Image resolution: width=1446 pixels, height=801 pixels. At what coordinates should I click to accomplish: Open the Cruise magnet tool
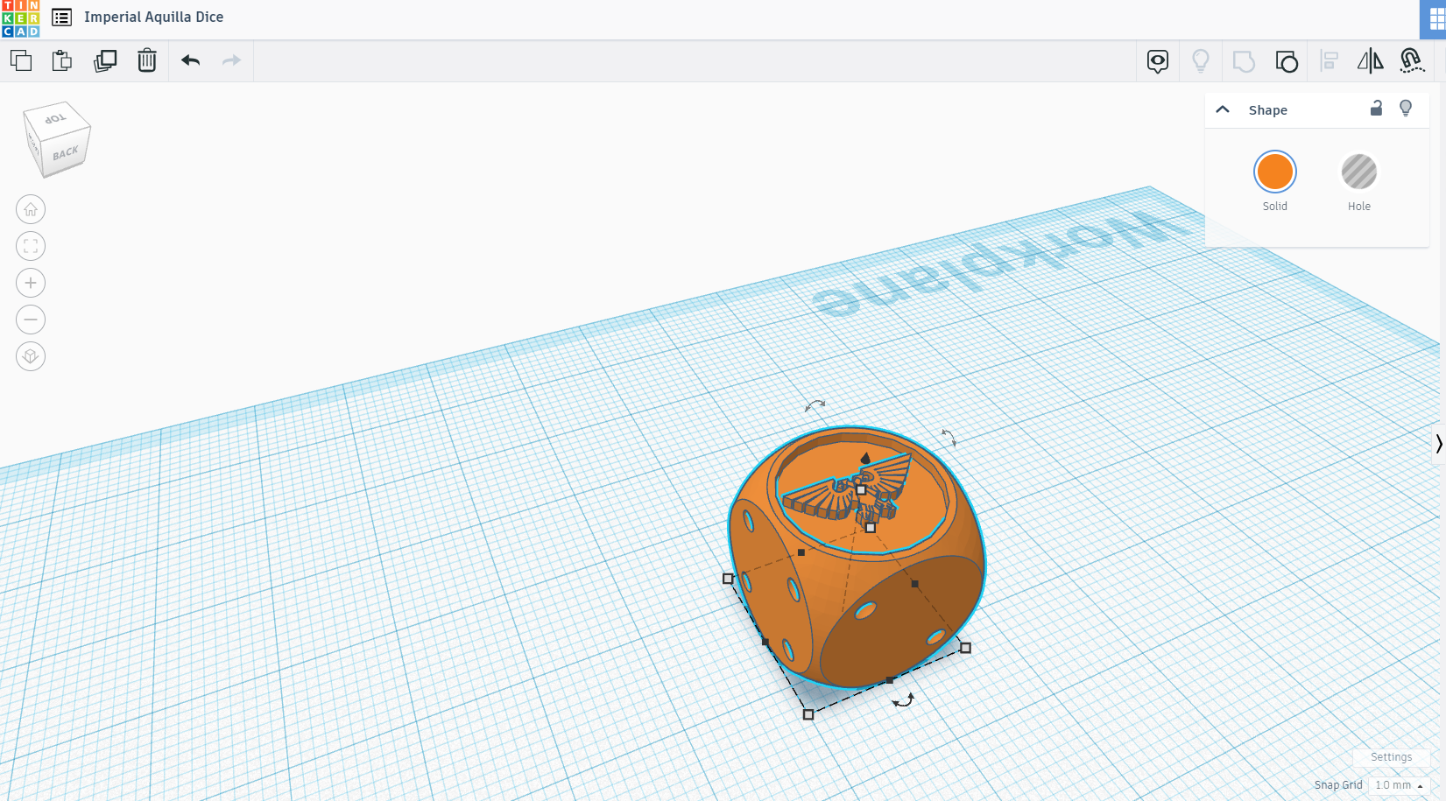point(1412,60)
